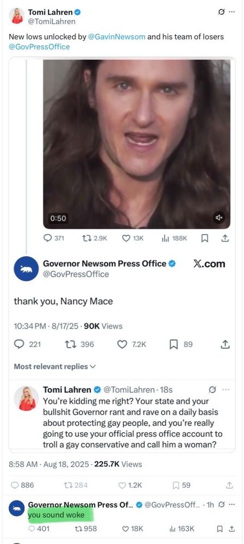The width and height of the screenshot is (244, 544).
Task: Unmute the video using speaker icon
Action: tap(218, 218)
